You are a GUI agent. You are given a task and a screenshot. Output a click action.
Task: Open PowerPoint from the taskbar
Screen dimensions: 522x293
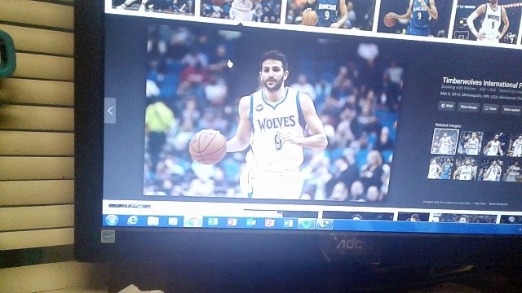coord(269,222)
